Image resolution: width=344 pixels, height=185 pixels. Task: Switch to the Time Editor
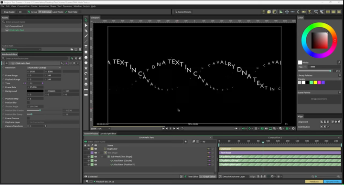point(191,176)
